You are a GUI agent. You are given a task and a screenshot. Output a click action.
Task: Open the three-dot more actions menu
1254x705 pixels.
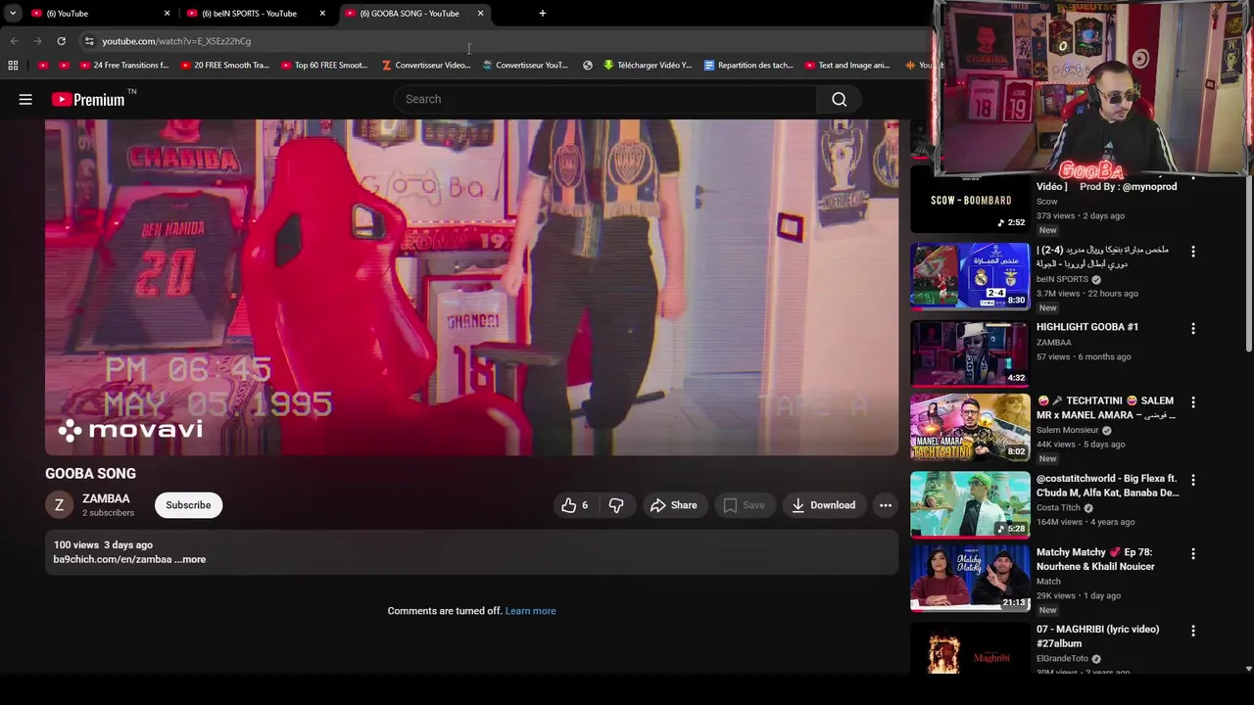pos(886,505)
